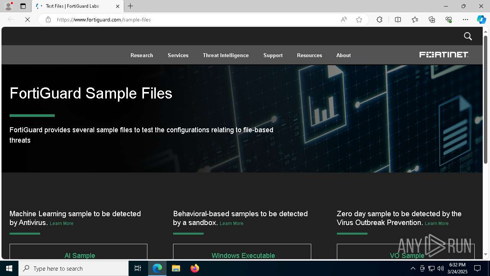Open the volume control tray icon

pos(441,268)
